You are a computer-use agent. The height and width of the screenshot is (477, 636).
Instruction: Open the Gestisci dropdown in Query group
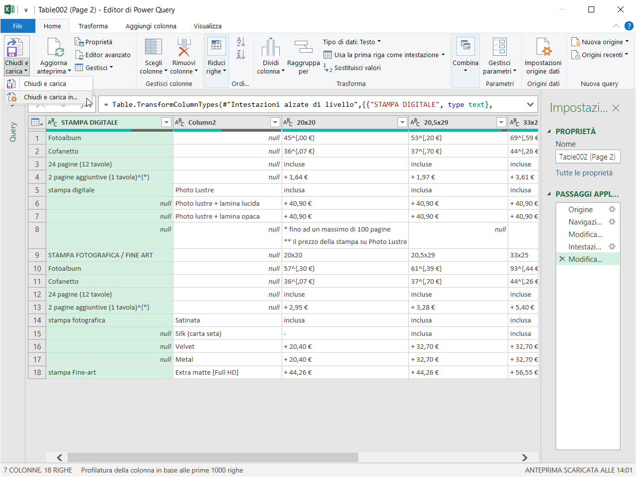[x=94, y=68]
